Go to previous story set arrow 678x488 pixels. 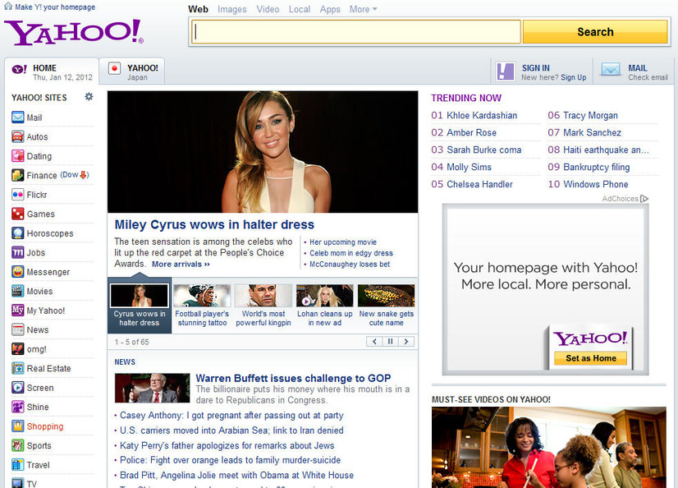[374, 341]
